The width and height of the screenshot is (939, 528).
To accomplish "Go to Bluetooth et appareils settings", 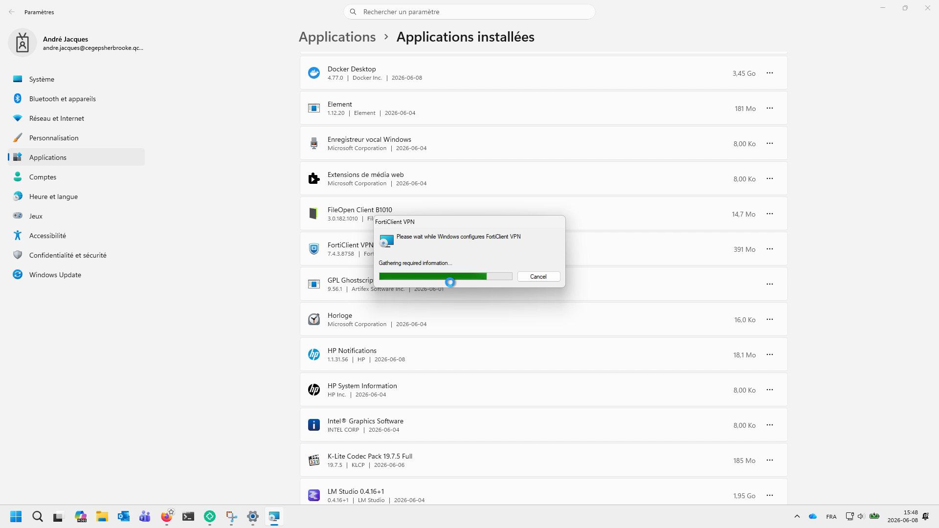I will (x=76, y=99).
